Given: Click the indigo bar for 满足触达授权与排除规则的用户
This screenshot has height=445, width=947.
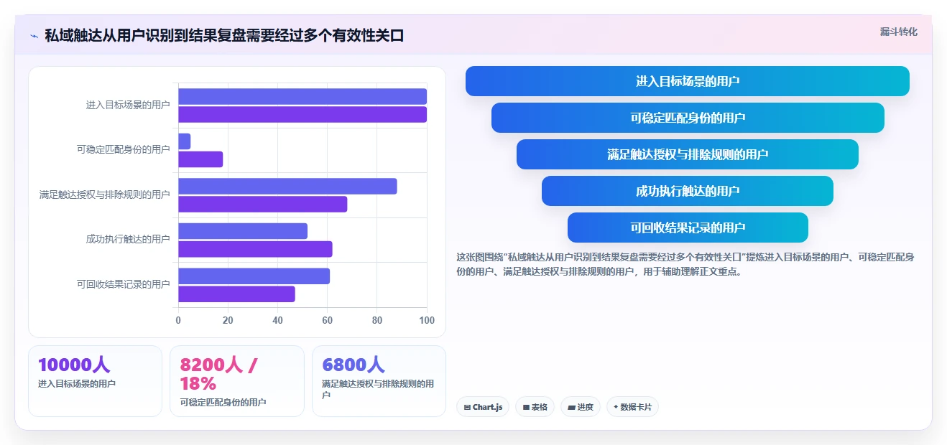Looking at the screenshot, I should pyautogui.click(x=287, y=187).
